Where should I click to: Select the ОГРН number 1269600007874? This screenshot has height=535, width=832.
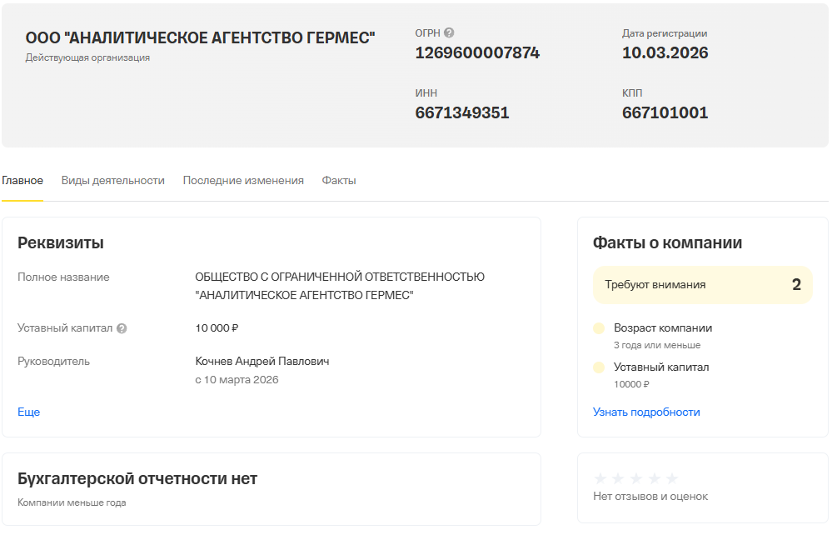(x=477, y=52)
